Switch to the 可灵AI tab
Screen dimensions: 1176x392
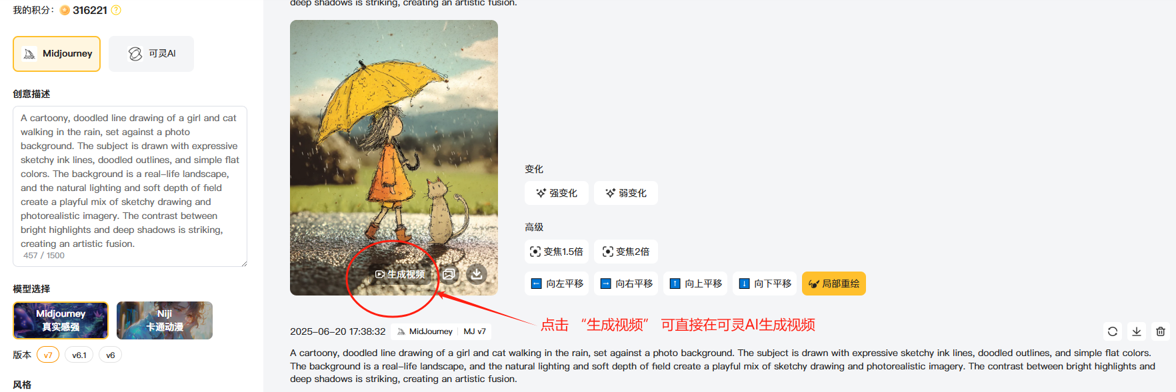[151, 54]
